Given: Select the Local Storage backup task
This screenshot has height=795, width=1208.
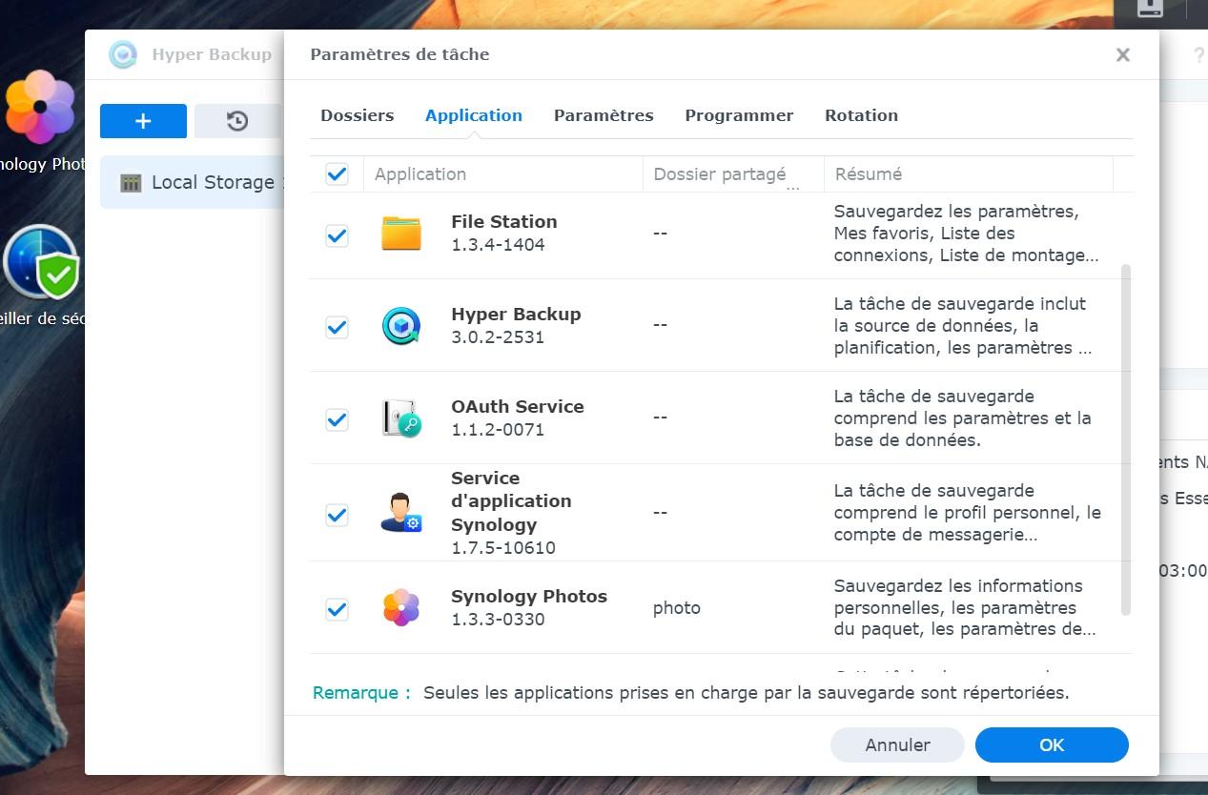Looking at the screenshot, I should [x=200, y=182].
